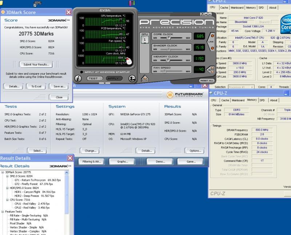
Task: Click the GPU temperature graph in Precision
Action: (105, 22)
